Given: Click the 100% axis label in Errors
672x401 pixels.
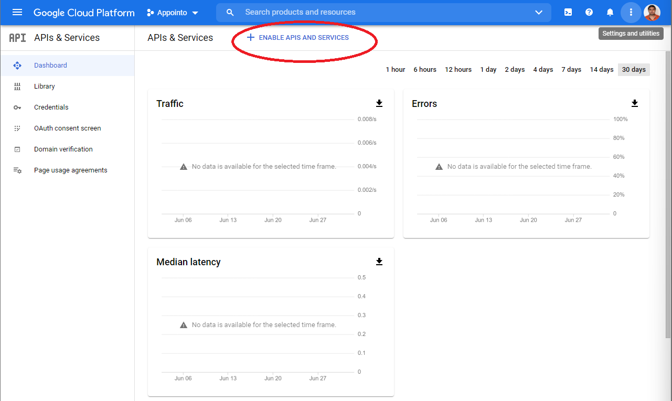Looking at the screenshot, I should 621,119.
